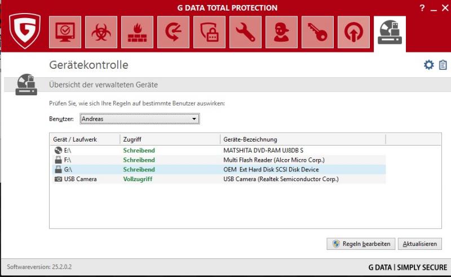The width and height of the screenshot is (451, 277).
Task: Select the USB Camera device entry
Action: (219, 179)
